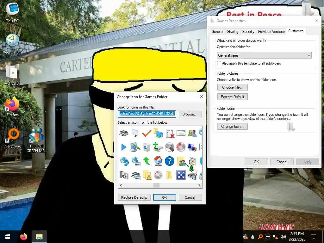Viewport: 324px width, 243px height.
Task: Click the icon file path input field
Action: 147,114
